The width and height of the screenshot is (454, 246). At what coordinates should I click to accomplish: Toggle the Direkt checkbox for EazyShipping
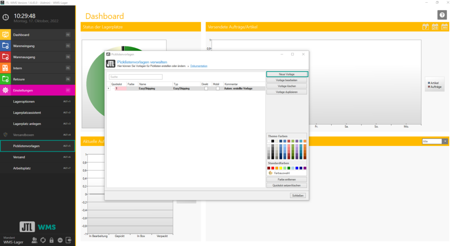[206, 89]
